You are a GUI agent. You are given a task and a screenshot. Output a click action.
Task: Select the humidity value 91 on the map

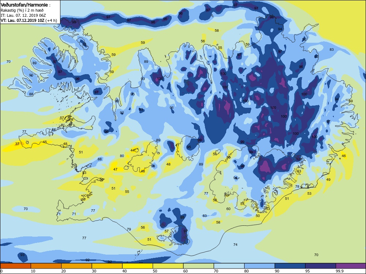click(x=172, y=108)
